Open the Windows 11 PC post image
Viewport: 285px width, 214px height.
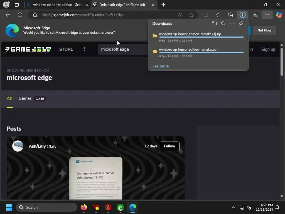coord(96,178)
